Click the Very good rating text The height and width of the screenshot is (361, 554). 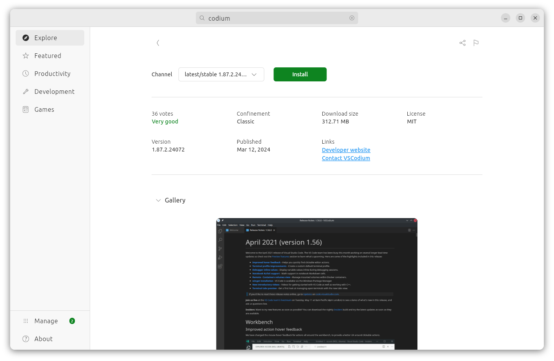[165, 122]
